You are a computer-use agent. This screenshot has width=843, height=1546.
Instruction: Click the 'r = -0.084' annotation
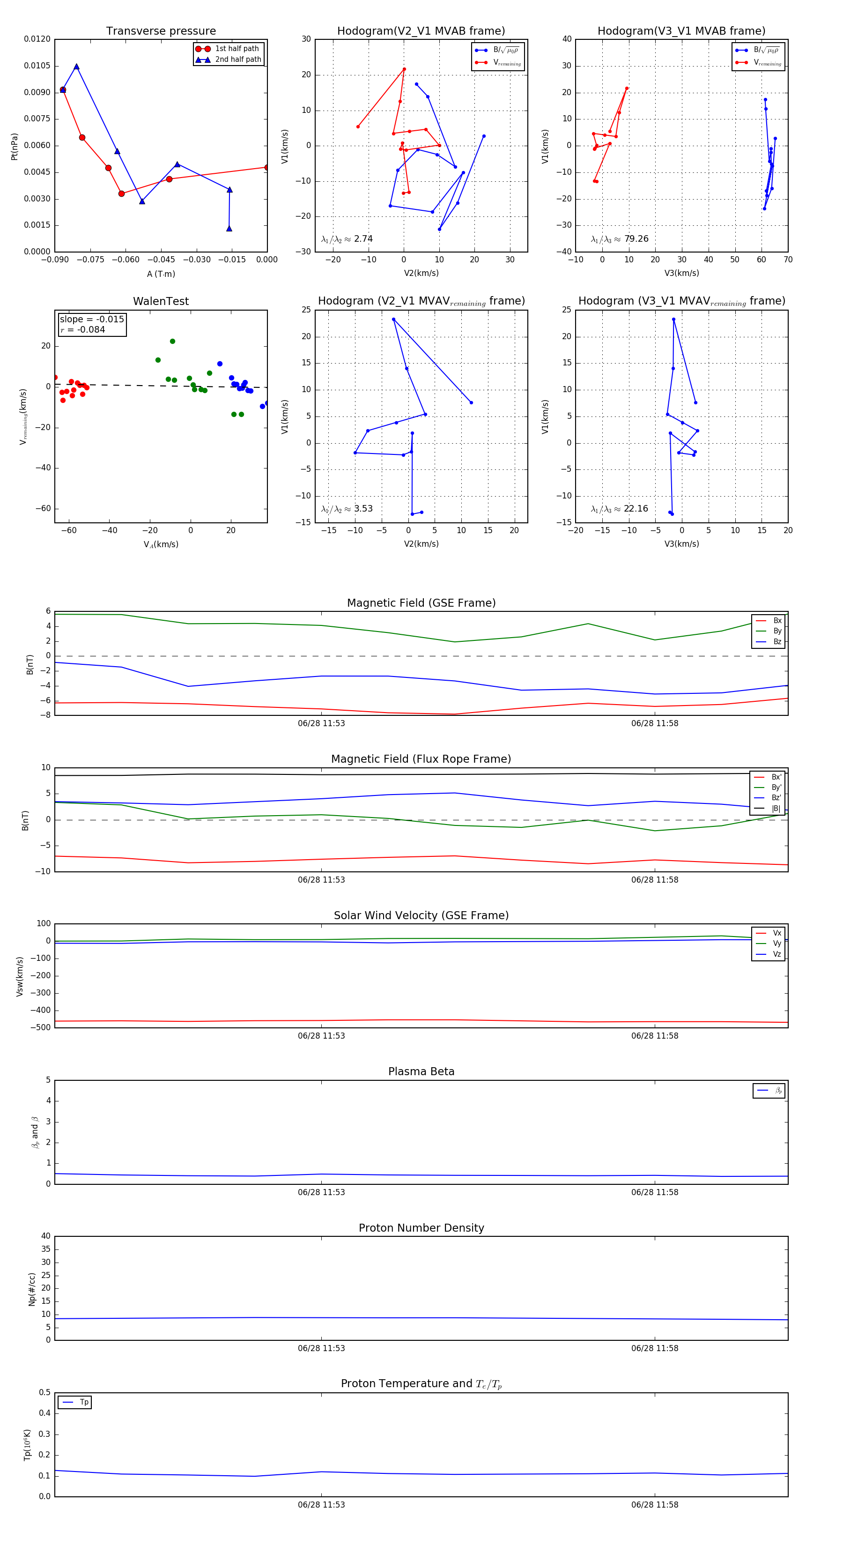pyautogui.click(x=83, y=329)
